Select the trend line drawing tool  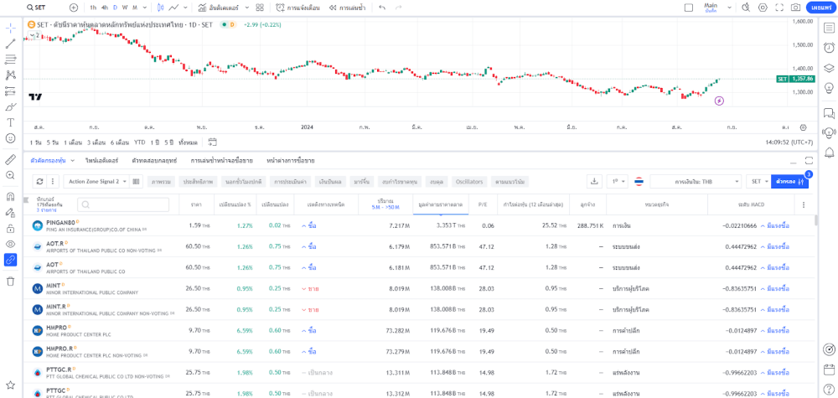coord(11,44)
